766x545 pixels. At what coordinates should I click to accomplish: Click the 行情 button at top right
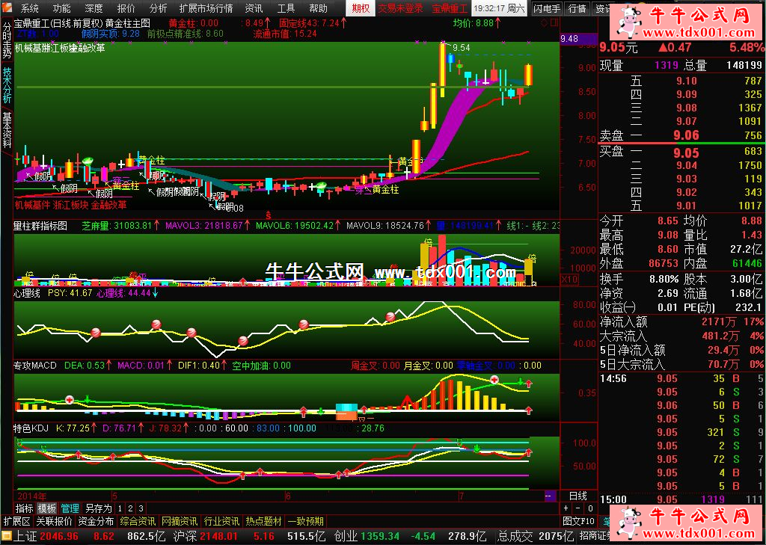pyautogui.click(x=577, y=8)
